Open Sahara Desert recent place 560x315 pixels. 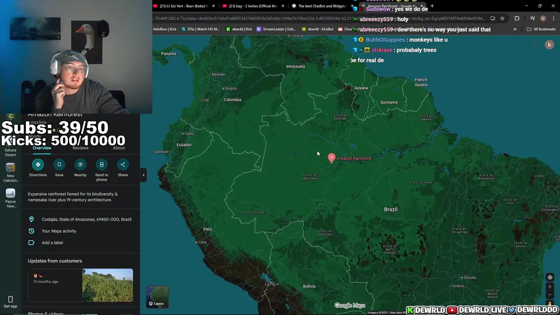tap(10, 148)
